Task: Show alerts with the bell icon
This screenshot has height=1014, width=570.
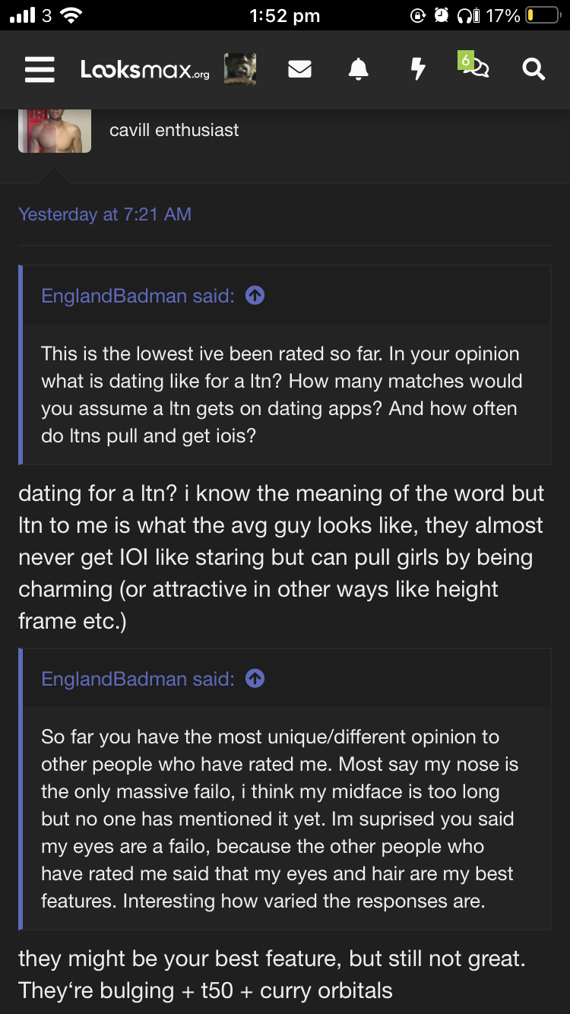Action: coord(358,70)
